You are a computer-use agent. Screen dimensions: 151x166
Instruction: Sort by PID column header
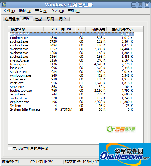pyautogui.click(x=51, y=29)
